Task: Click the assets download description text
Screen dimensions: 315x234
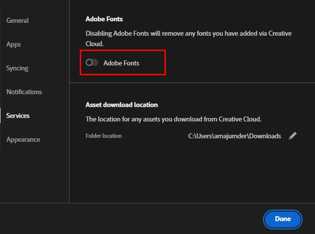Action: pos(173,119)
